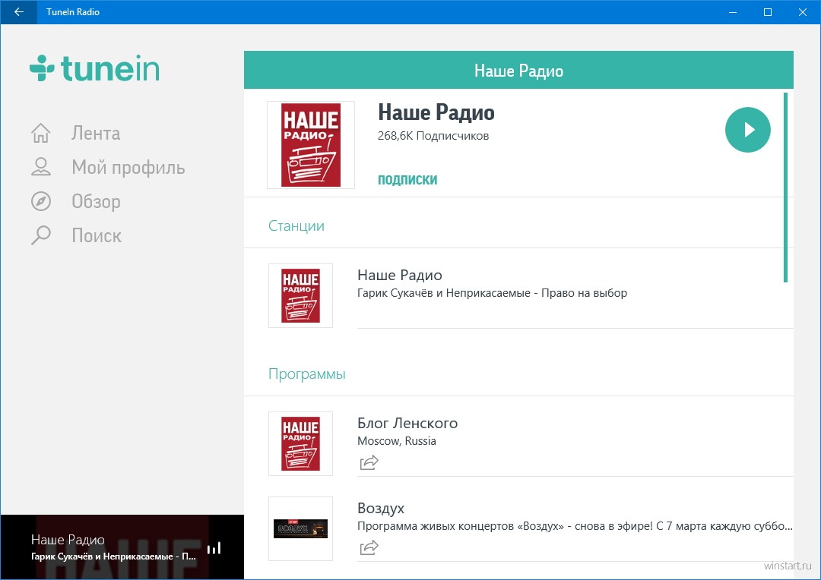Click the large Наше Радио logo image

(x=310, y=144)
